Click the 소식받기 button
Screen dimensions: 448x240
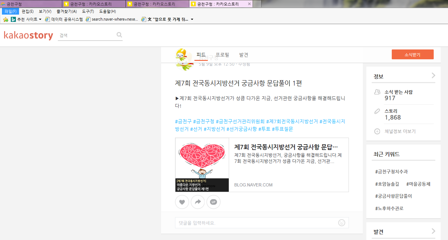[412, 55]
